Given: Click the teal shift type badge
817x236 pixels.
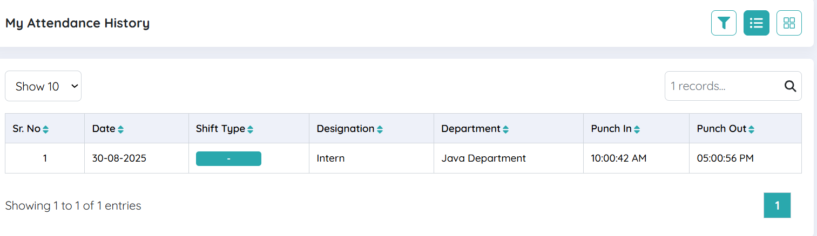Looking at the screenshot, I should point(228,158).
